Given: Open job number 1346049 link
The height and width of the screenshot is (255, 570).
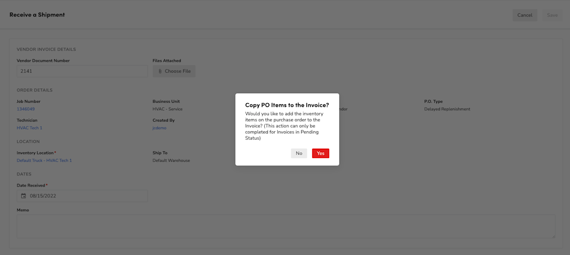Looking at the screenshot, I should [26, 109].
